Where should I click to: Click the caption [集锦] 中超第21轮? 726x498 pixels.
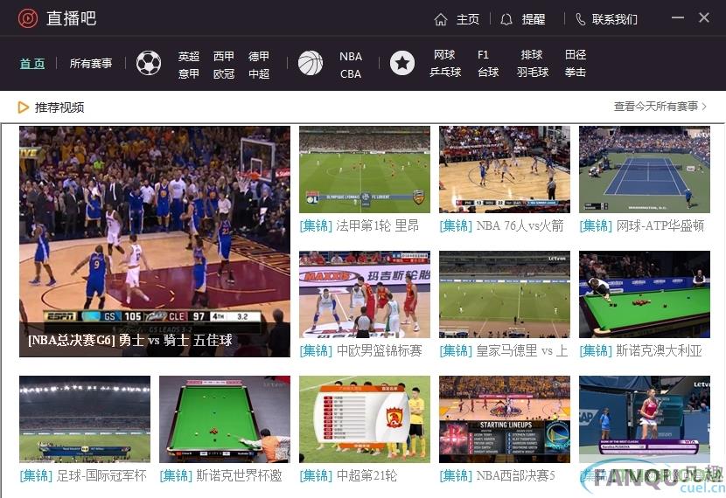click(x=348, y=476)
